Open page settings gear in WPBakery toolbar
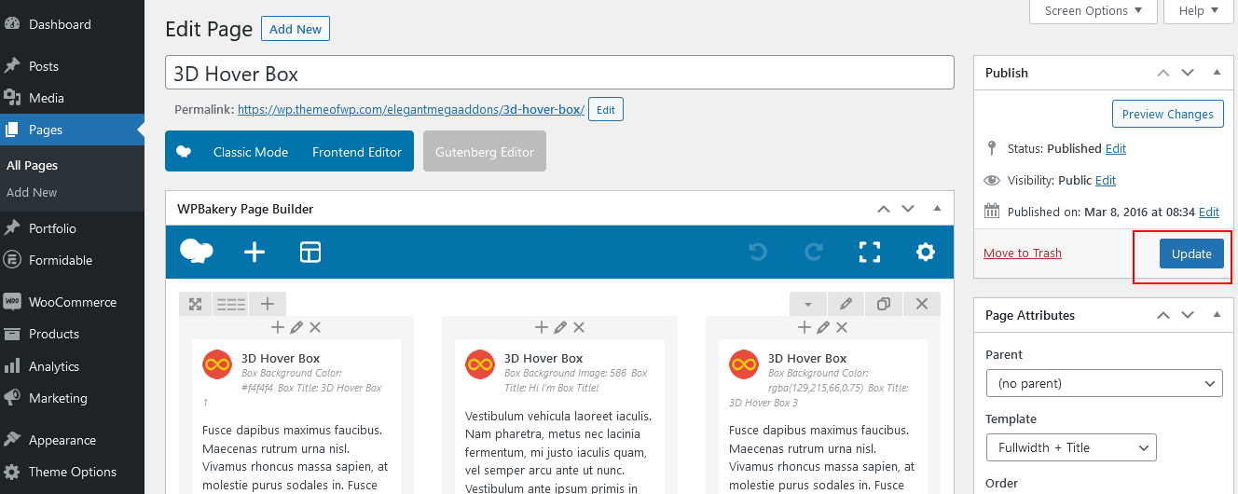This screenshot has height=494, width=1238. click(925, 252)
